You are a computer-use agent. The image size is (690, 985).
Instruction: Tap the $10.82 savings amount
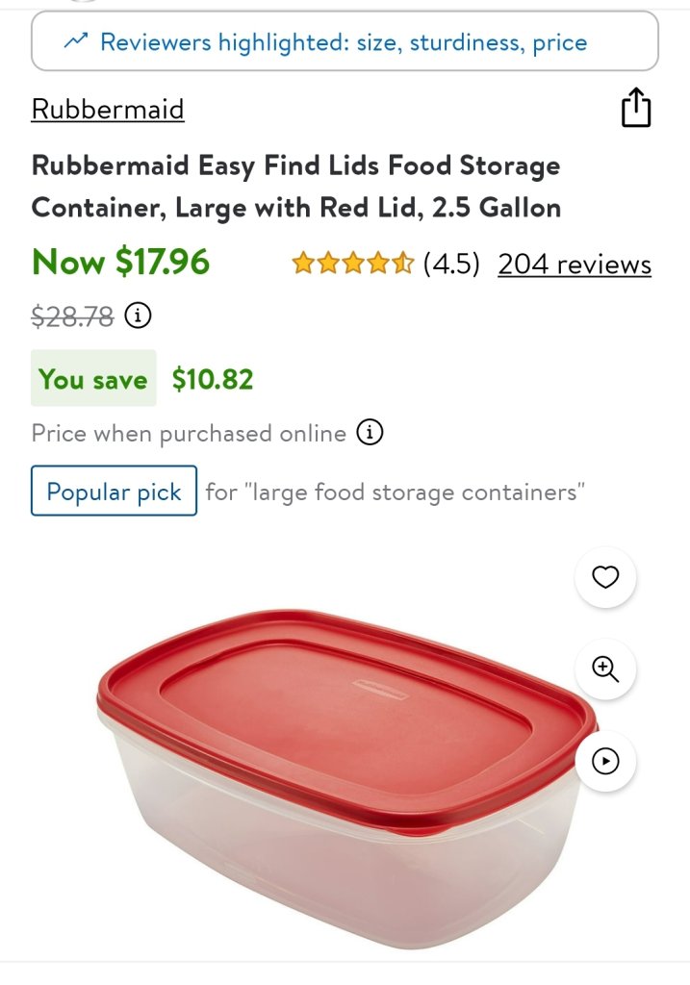click(x=213, y=379)
